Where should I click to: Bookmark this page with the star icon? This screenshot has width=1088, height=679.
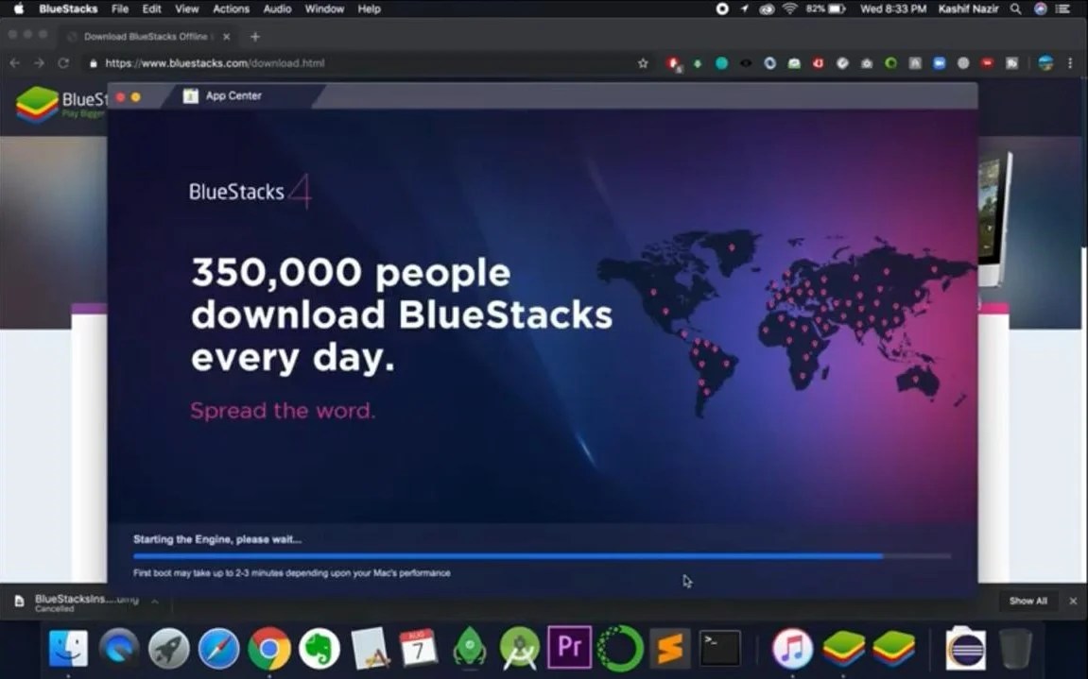click(x=643, y=63)
